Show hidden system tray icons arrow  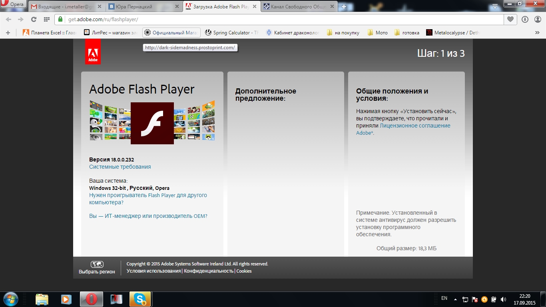point(456,299)
